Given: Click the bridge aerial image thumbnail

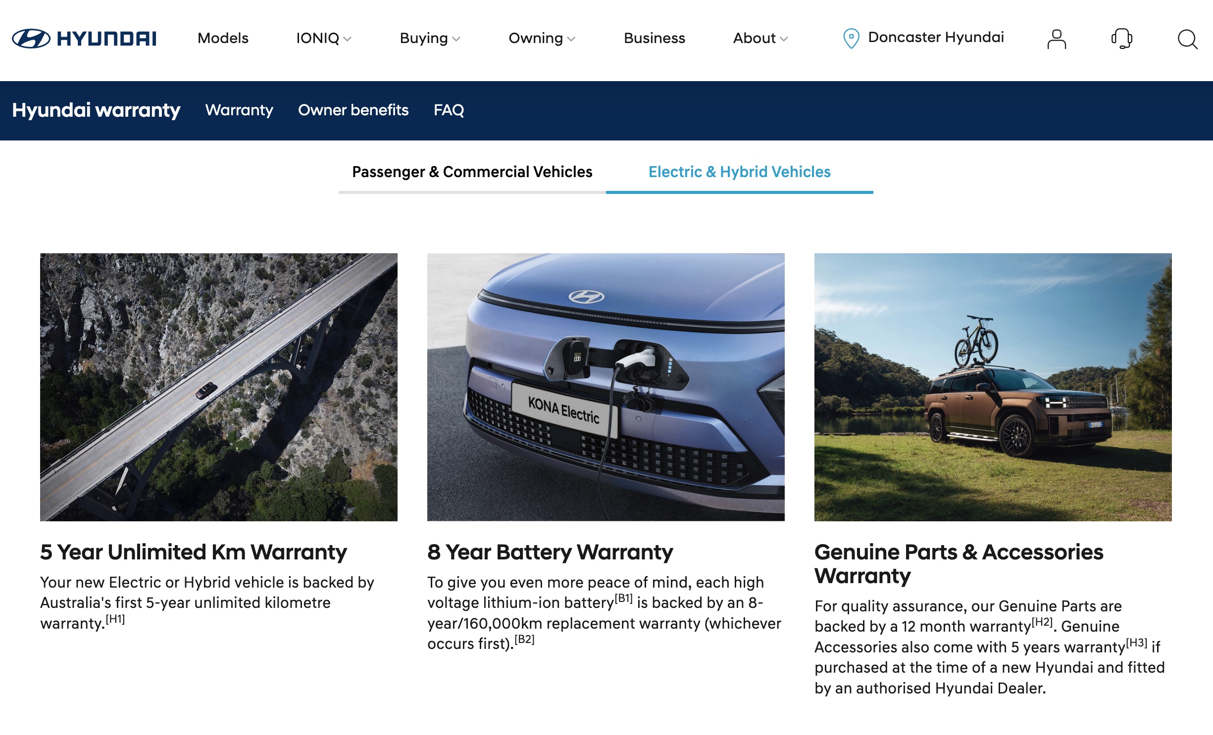Looking at the screenshot, I should point(218,387).
